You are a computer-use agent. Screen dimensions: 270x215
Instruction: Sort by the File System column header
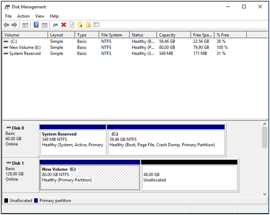tap(115, 35)
